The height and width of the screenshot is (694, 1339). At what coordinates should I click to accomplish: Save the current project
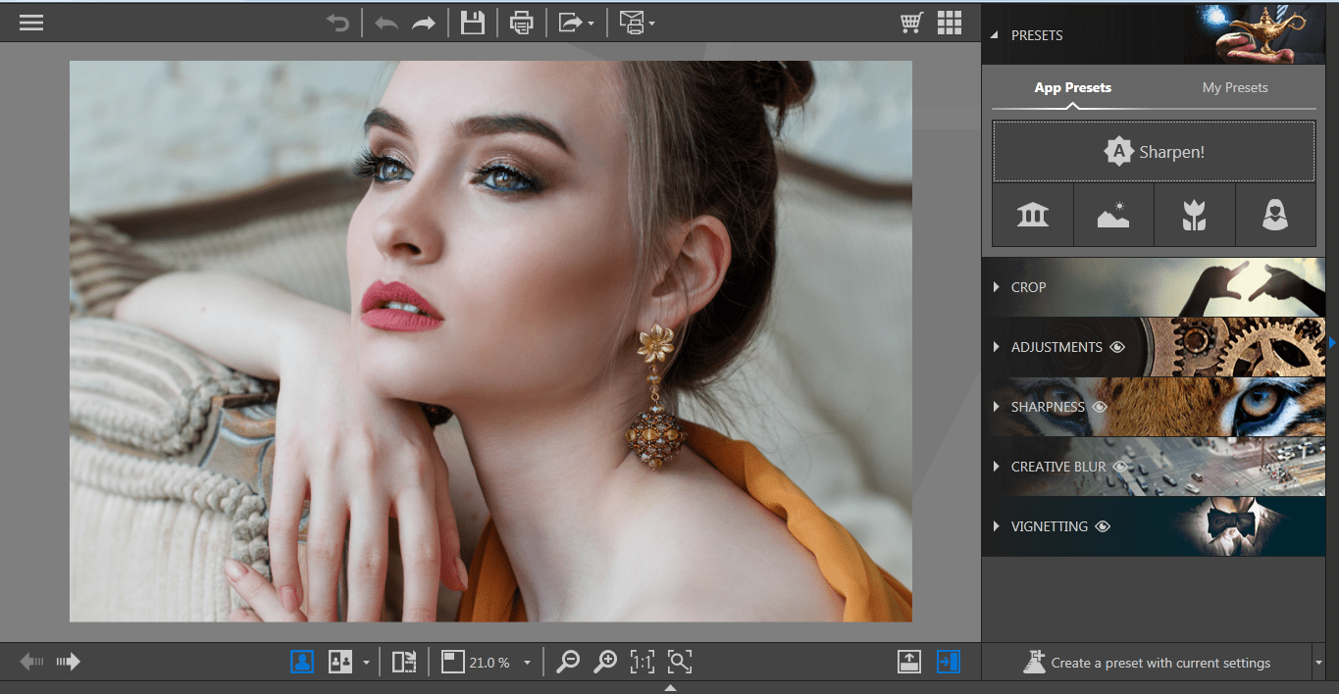pos(473,22)
